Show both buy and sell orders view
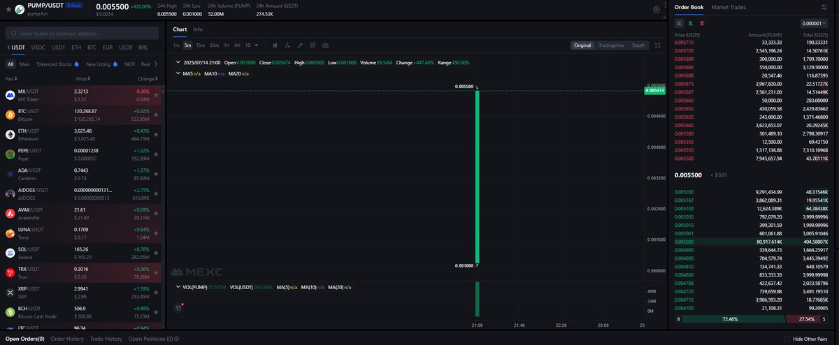 click(680, 23)
